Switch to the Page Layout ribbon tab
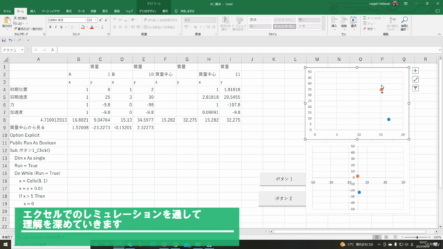This screenshot has width=443, height=249. click(51, 11)
